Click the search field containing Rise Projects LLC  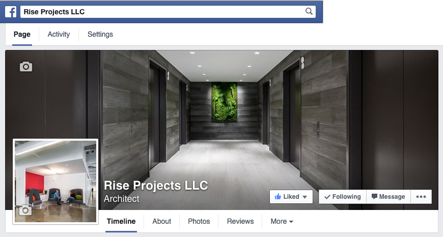coord(168,12)
